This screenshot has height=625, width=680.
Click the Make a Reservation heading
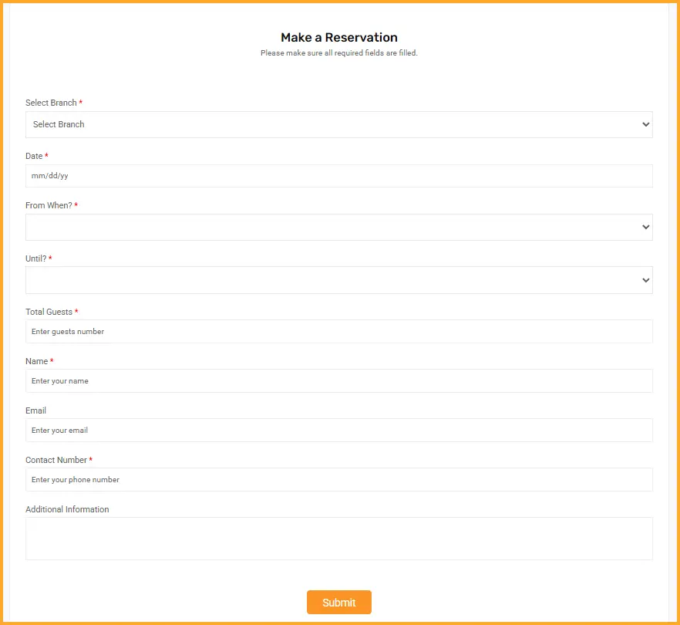tap(339, 38)
